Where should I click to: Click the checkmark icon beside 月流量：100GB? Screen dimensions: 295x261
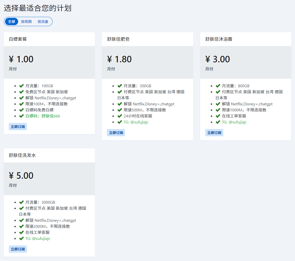pyautogui.click(x=21, y=86)
